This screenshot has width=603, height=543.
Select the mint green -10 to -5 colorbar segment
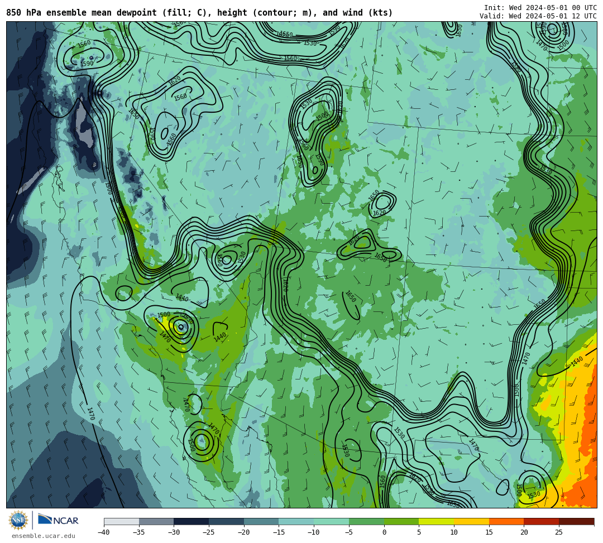(332, 521)
